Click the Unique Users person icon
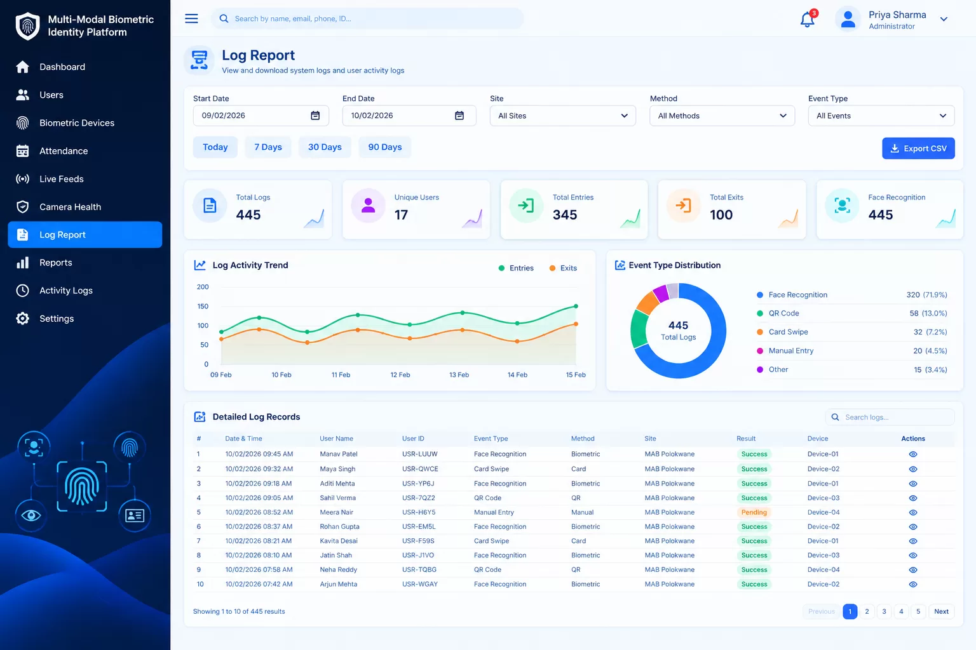 [x=368, y=206]
